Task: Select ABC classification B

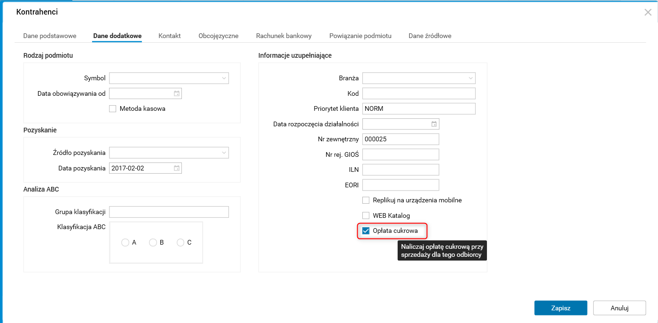Action: click(x=153, y=242)
